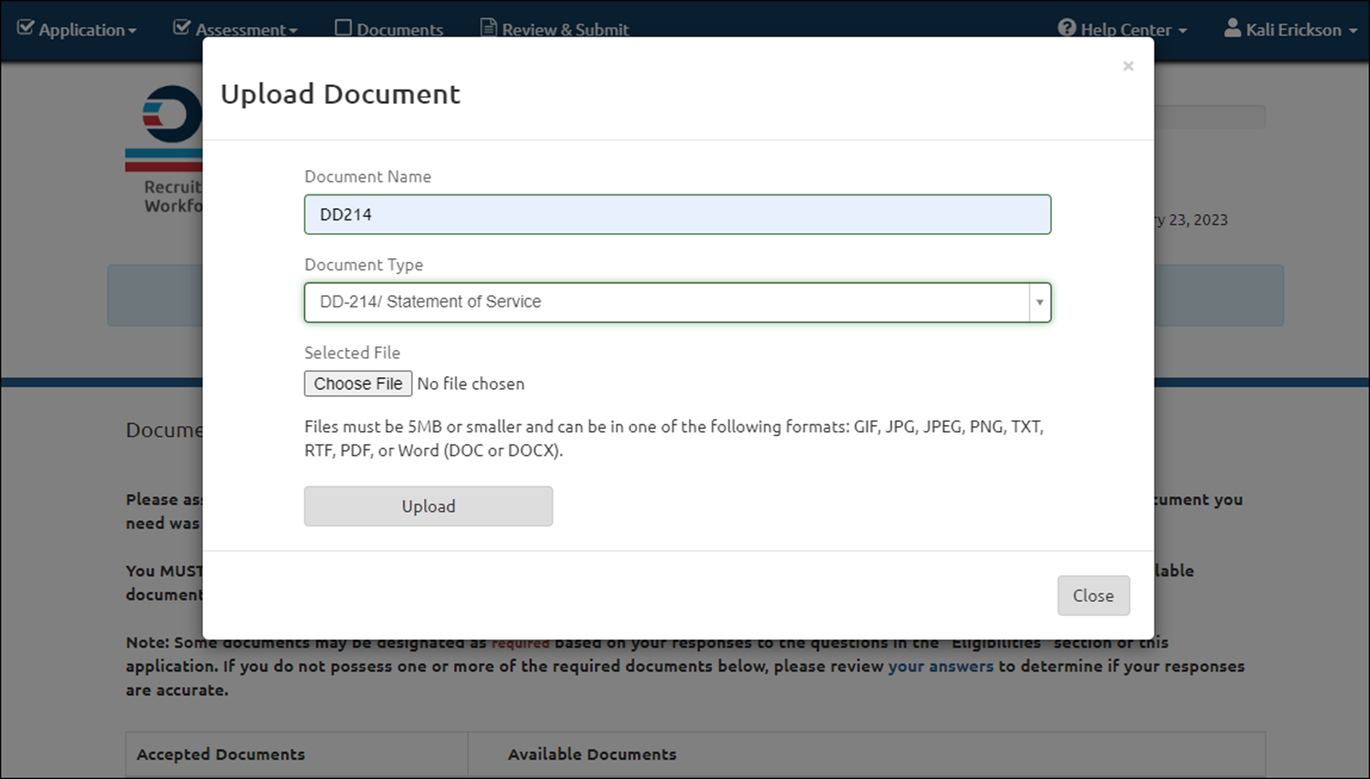Expand the Help Center dropdown
Viewport: 1370px width, 779px height.
click(x=1123, y=30)
